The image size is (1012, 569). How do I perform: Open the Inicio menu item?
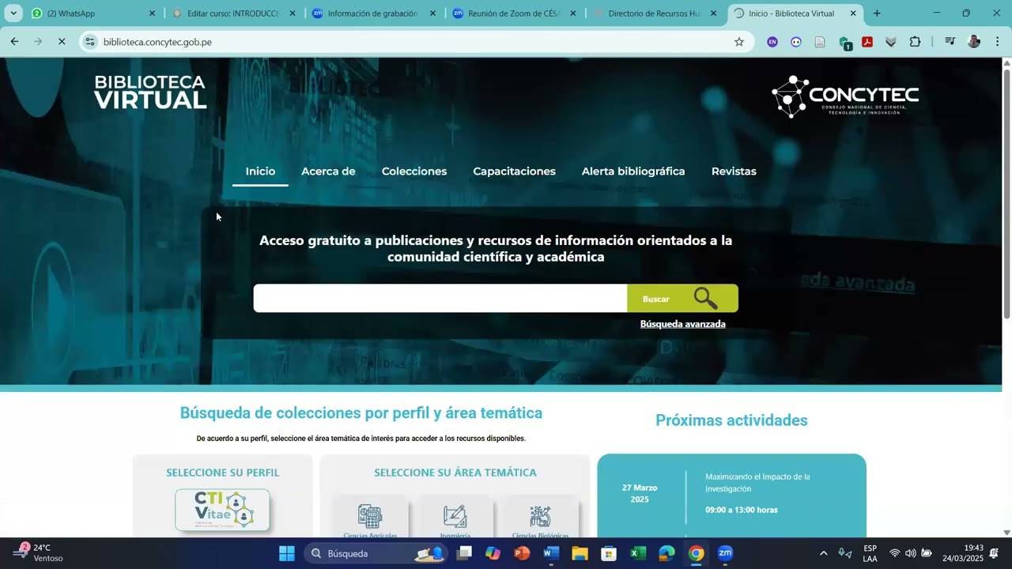coord(260,171)
